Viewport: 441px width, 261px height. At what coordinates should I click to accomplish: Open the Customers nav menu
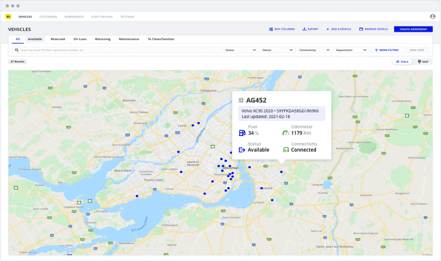[48, 17]
